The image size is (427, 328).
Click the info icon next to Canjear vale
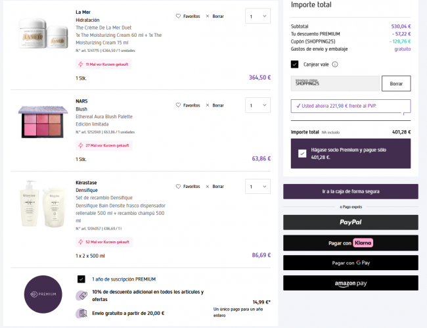335,64
